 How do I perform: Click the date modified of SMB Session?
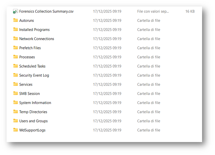pos(107,94)
